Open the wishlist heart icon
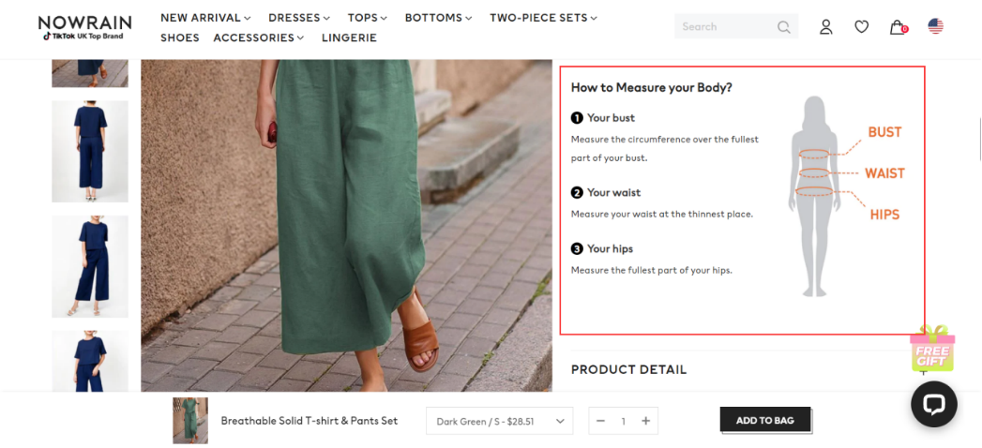 point(861,27)
